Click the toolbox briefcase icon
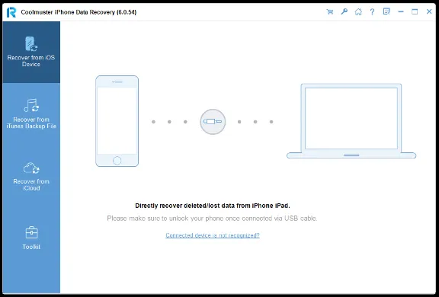439x297 pixels. coord(31,232)
